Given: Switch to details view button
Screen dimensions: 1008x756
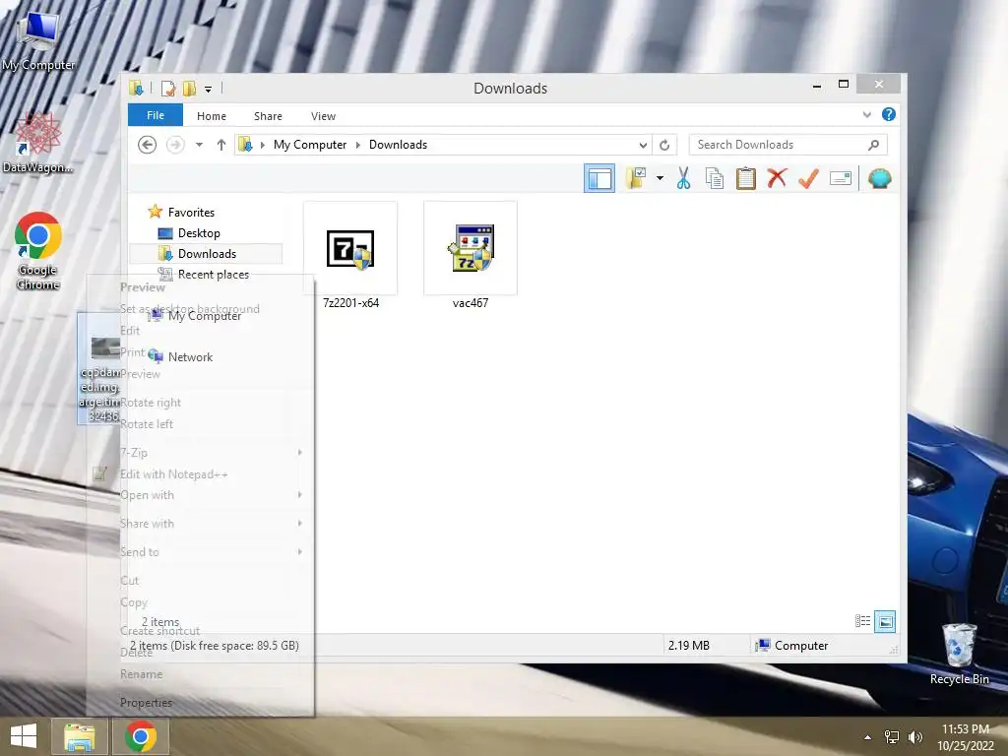Looking at the screenshot, I should pyautogui.click(x=862, y=621).
